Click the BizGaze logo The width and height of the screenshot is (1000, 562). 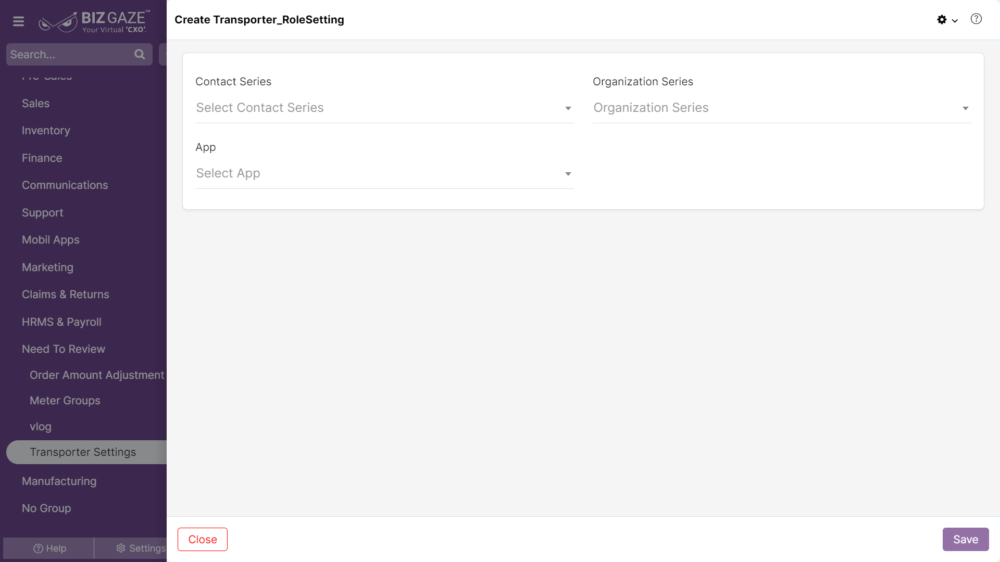tap(94, 21)
